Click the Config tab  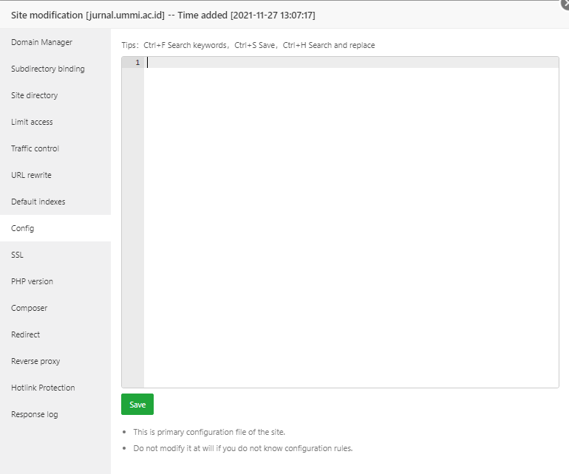pyautogui.click(x=23, y=228)
